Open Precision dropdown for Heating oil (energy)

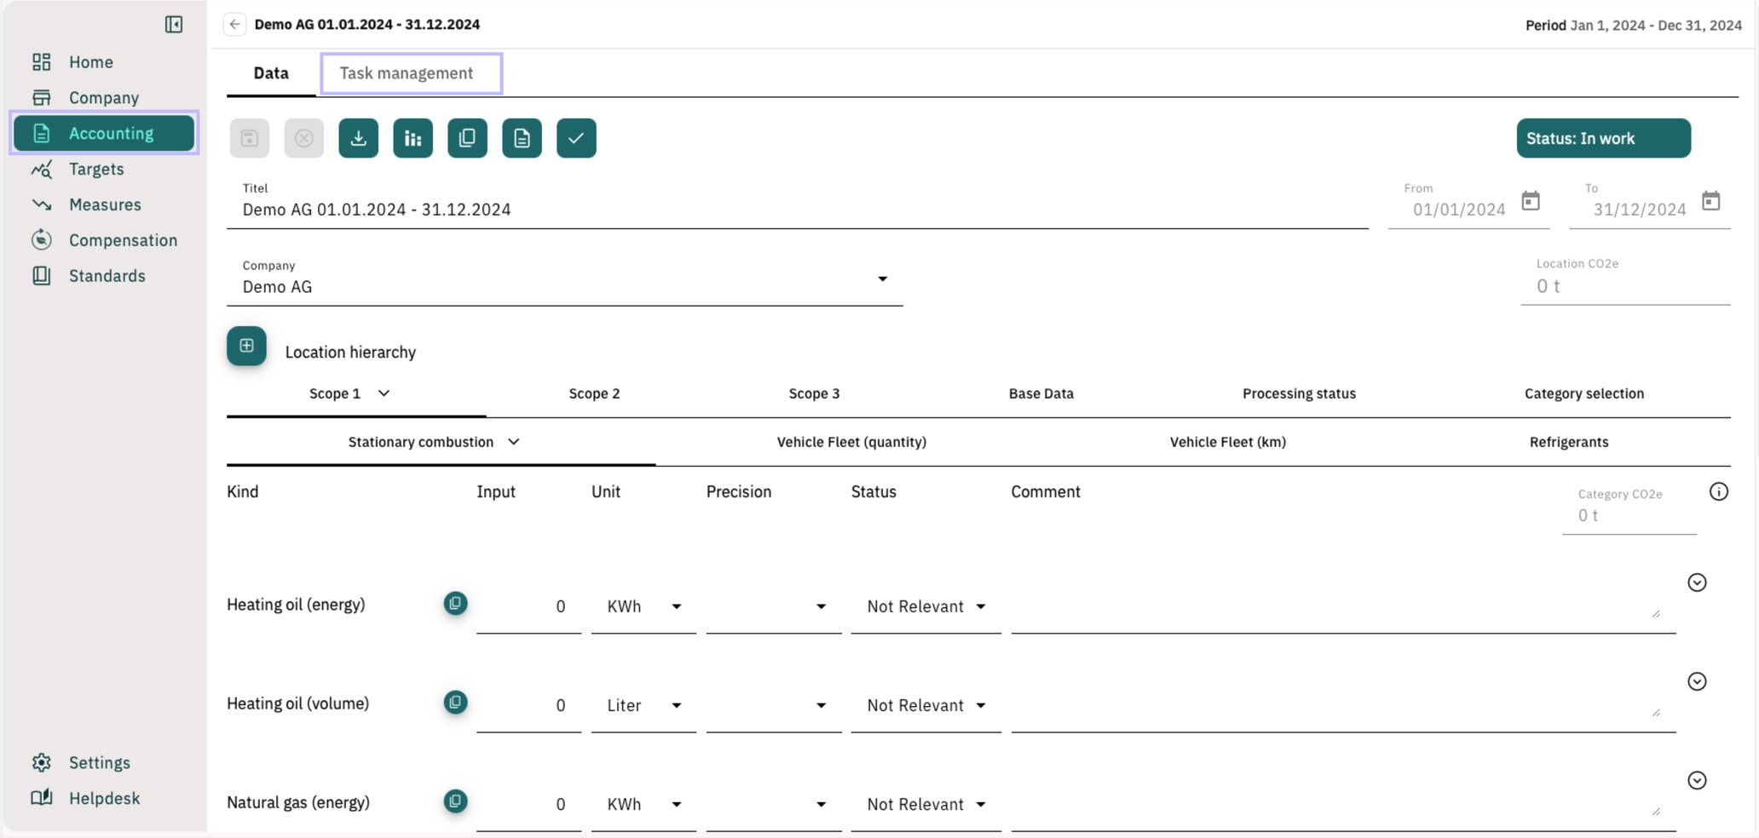774,606
